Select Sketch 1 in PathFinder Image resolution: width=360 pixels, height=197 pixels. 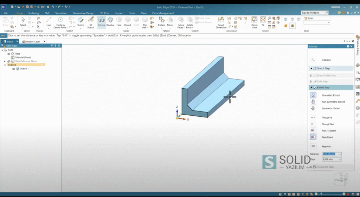click(24, 69)
